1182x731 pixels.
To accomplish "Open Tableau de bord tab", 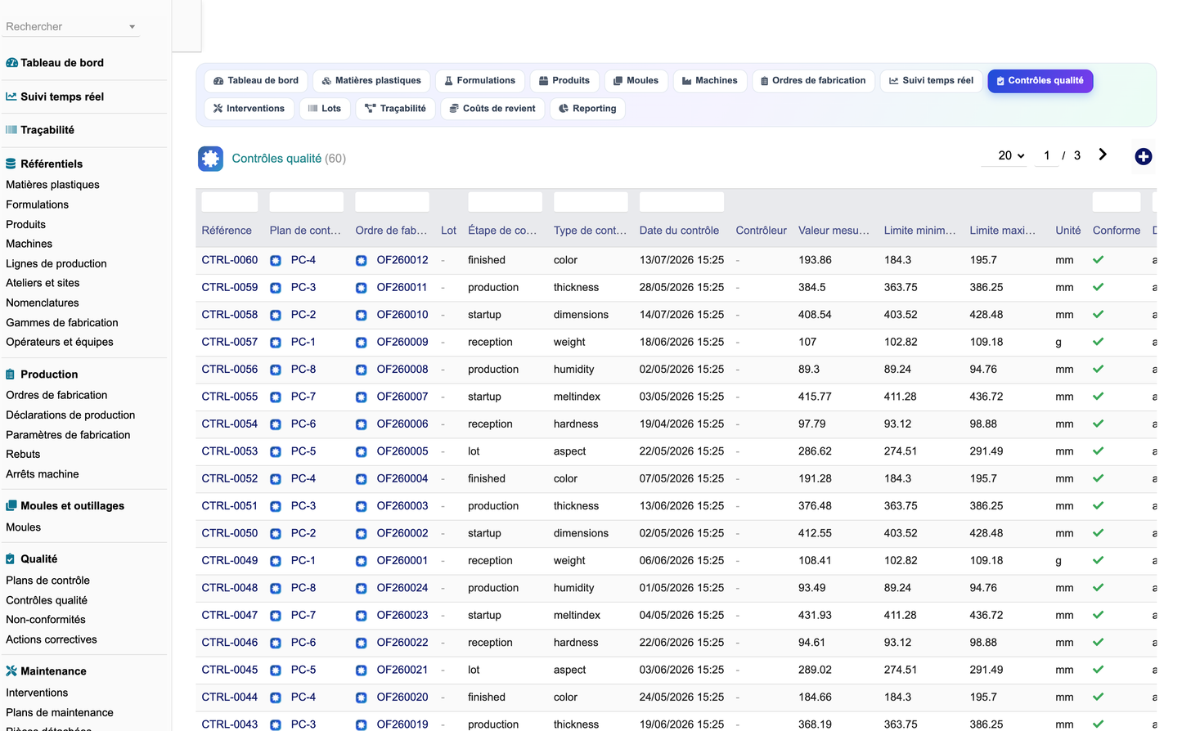I will pos(256,81).
